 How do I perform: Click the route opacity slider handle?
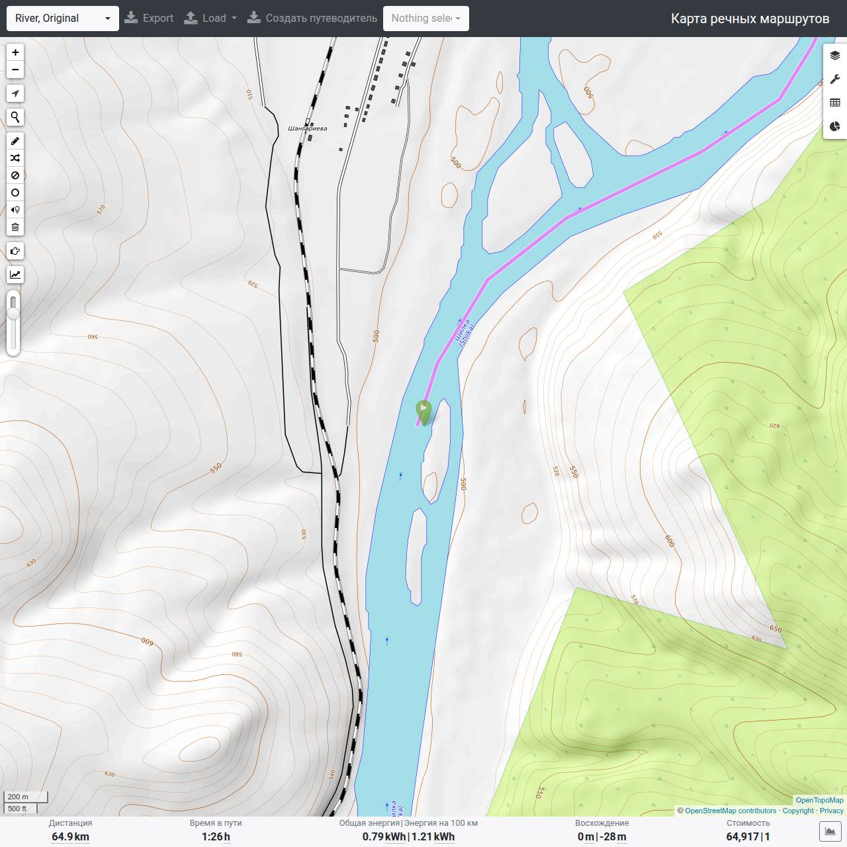coord(13,312)
